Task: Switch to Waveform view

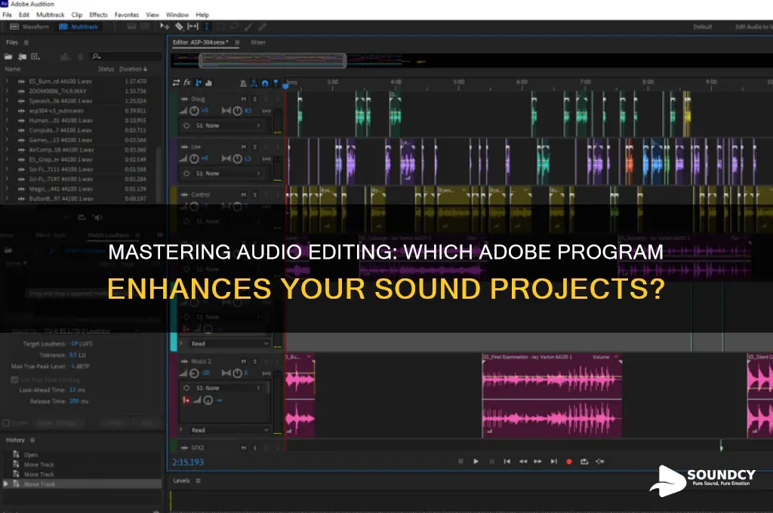Action: pyautogui.click(x=29, y=26)
